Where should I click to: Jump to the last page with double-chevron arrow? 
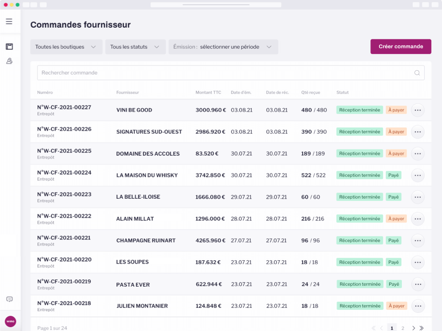(x=420, y=327)
